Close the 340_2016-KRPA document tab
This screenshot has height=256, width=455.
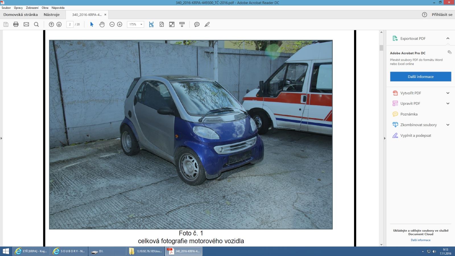(x=105, y=15)
